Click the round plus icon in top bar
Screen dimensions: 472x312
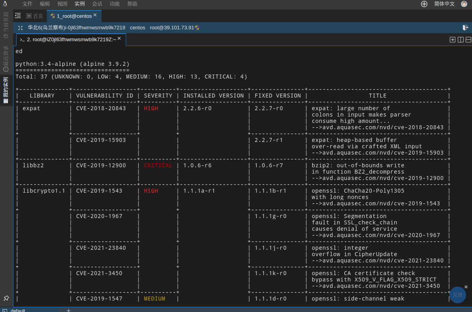[424, 4]
